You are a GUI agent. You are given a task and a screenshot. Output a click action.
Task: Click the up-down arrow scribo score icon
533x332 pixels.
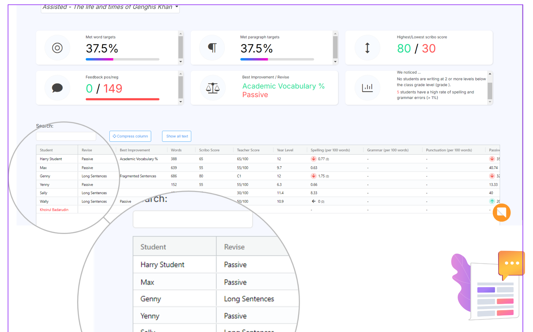pyautogui.click(x=367, y=48)
